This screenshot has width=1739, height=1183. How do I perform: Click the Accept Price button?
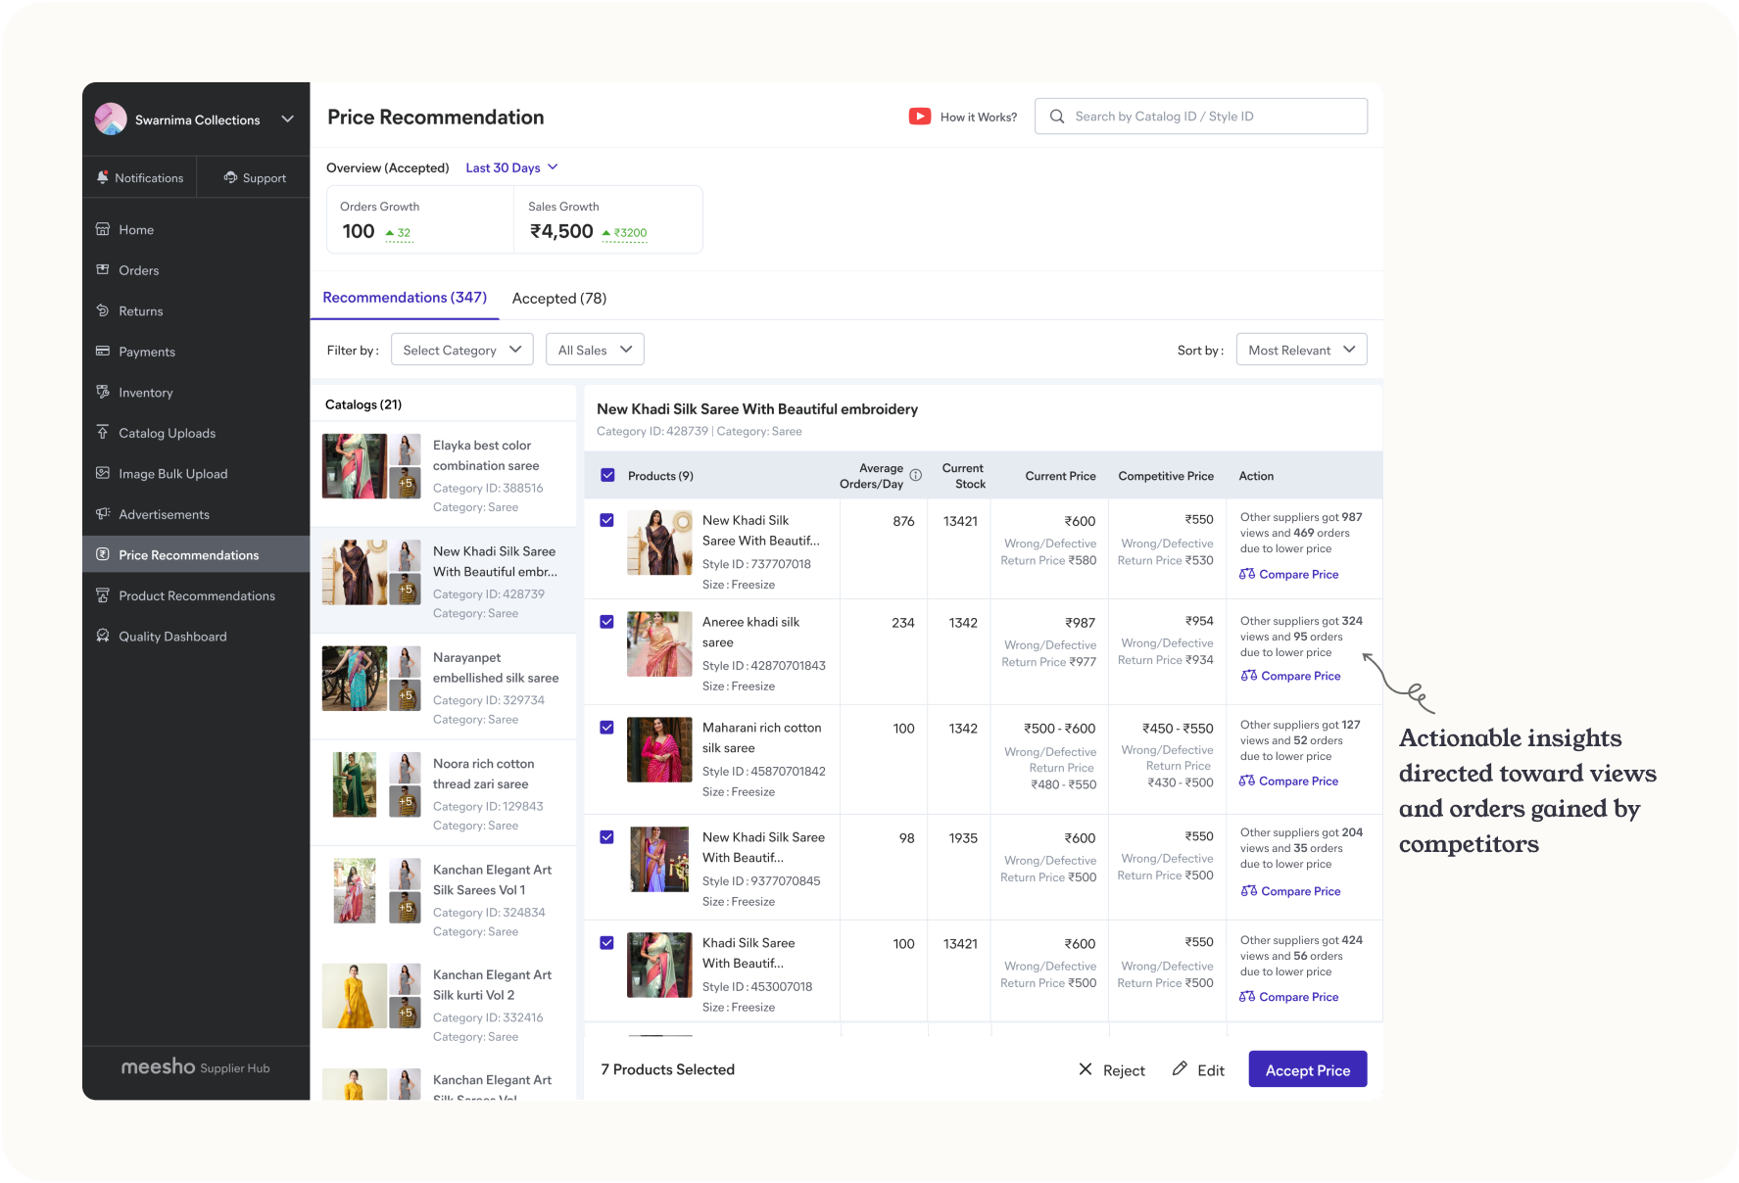coord(1308,1069)
